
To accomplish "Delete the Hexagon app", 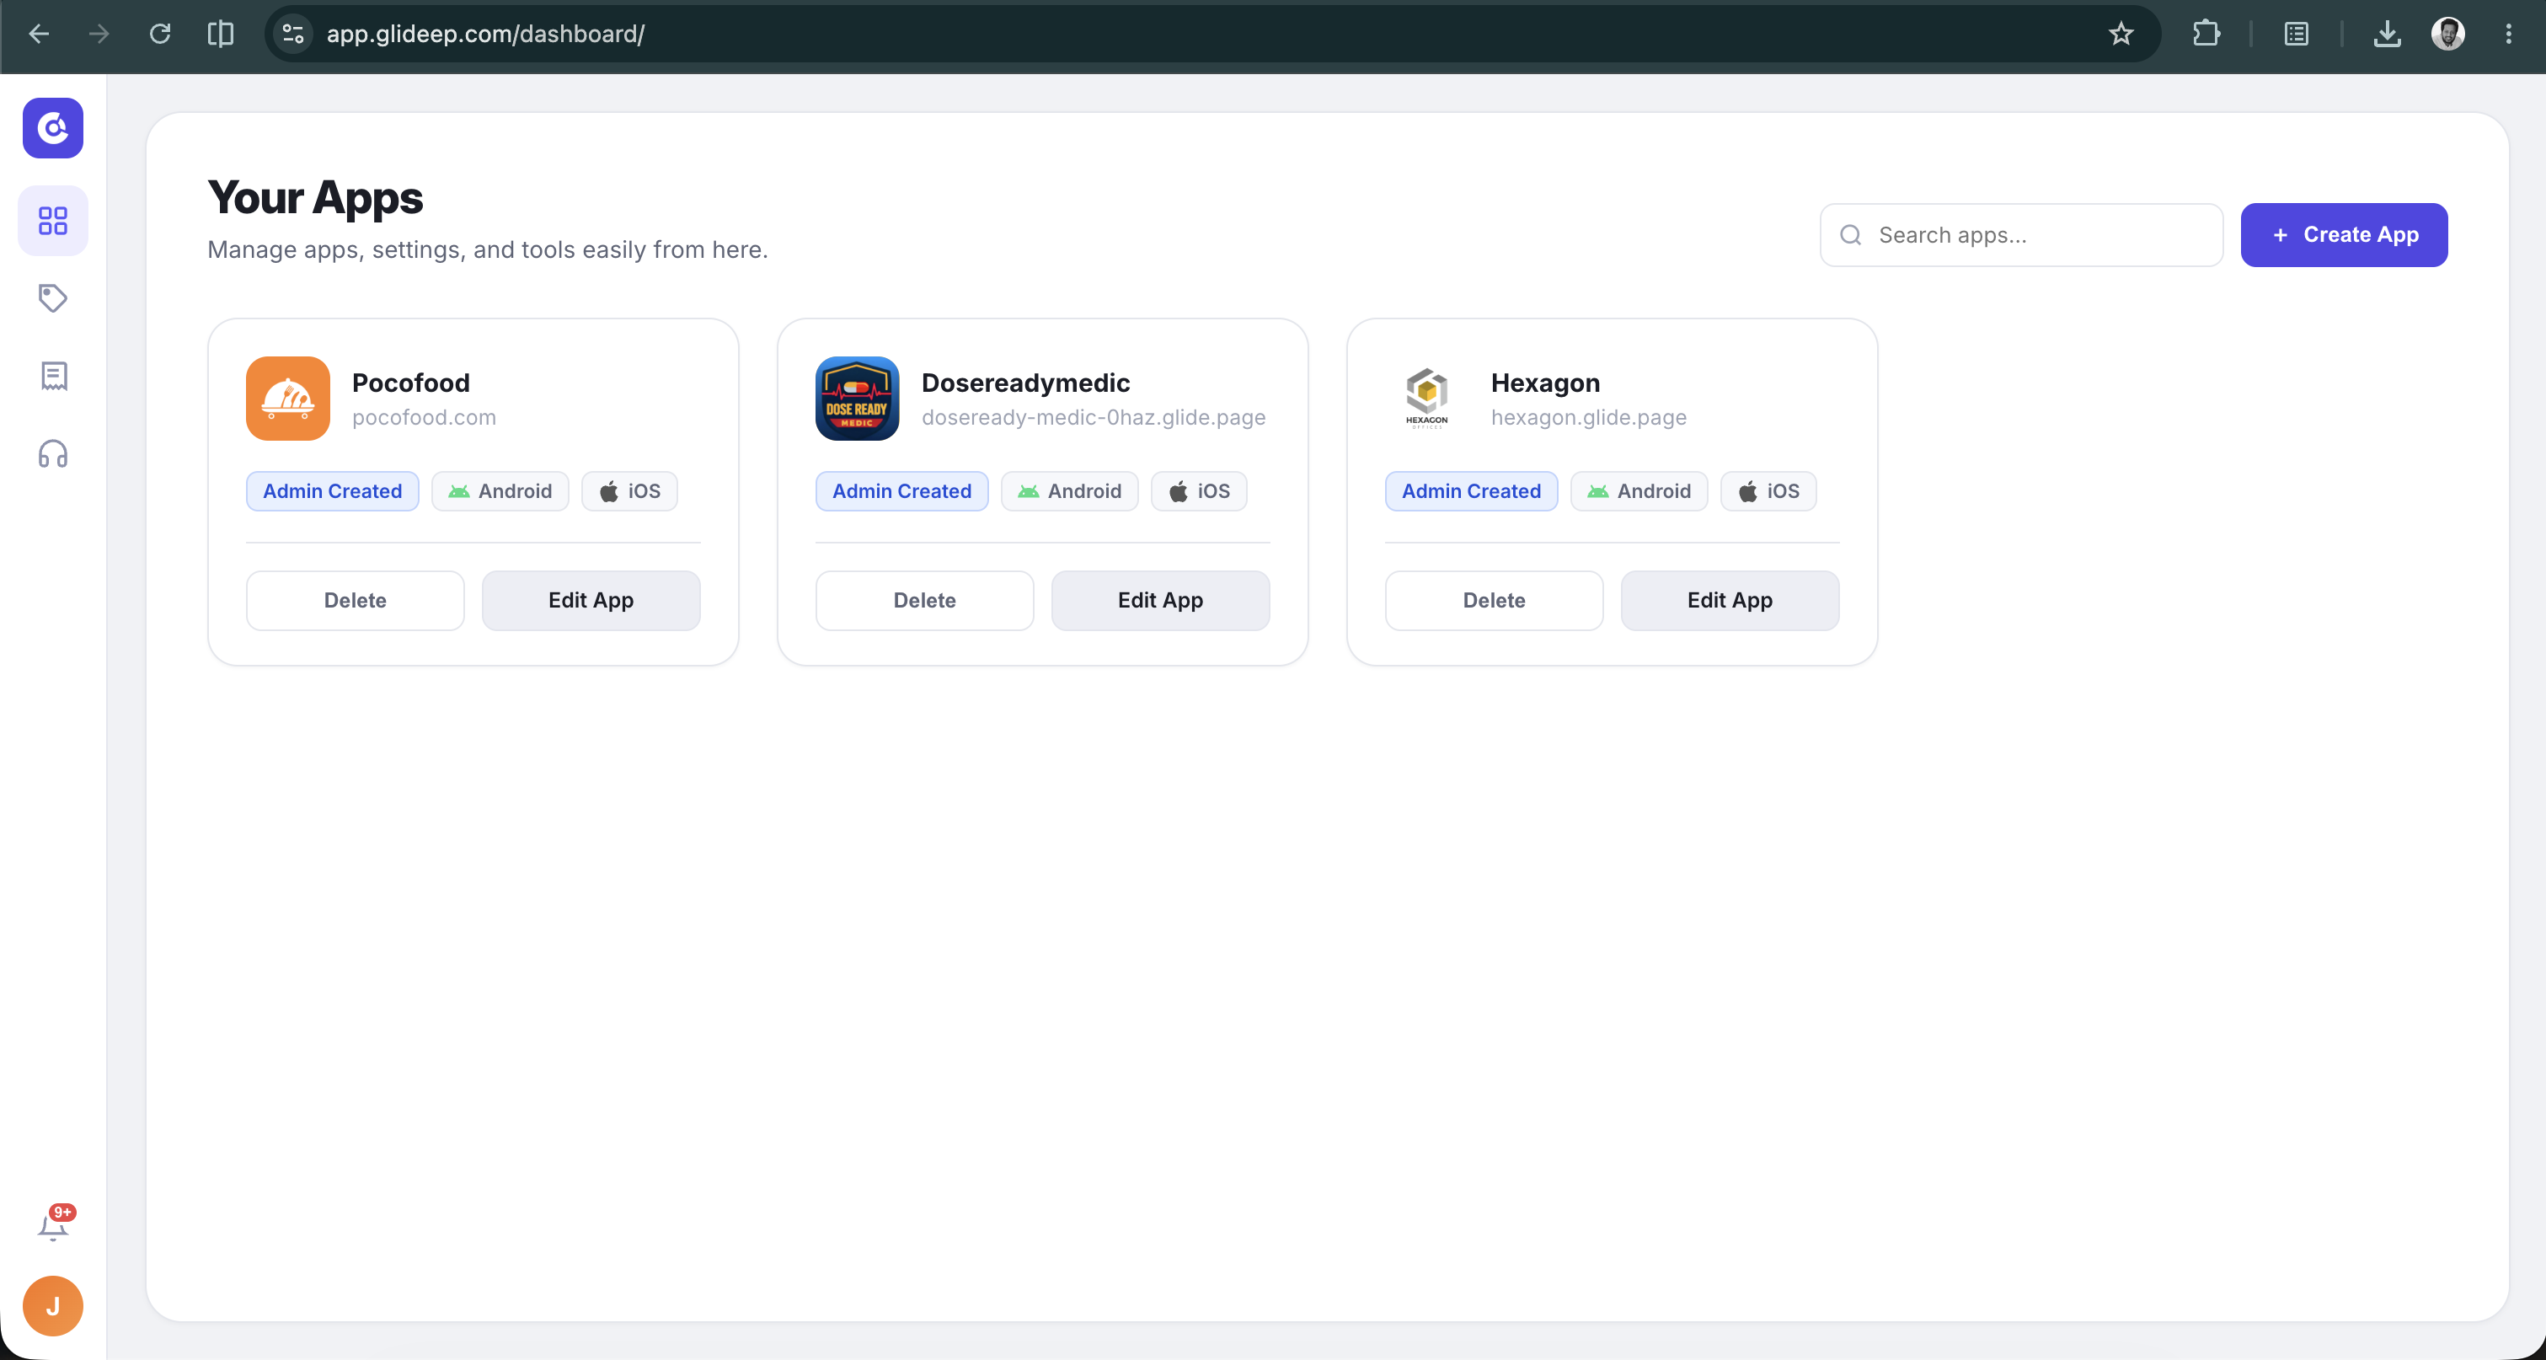I will click(1494, 601).
